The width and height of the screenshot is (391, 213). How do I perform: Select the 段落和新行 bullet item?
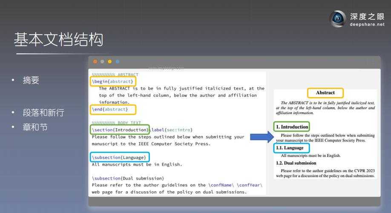click(43, 113)
